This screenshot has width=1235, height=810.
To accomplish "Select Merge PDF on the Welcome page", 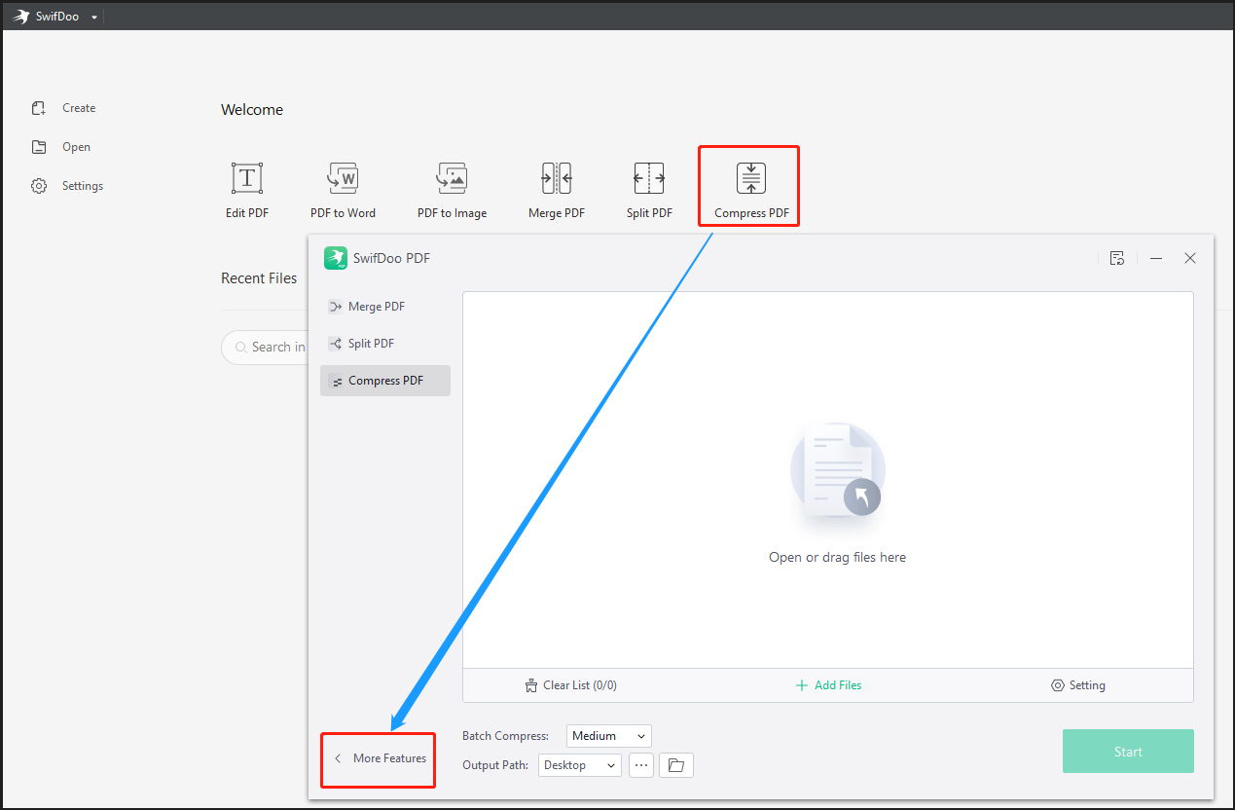I will (x=557, y=191).
